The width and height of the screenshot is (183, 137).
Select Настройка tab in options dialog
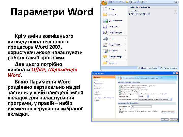[97, 92]
